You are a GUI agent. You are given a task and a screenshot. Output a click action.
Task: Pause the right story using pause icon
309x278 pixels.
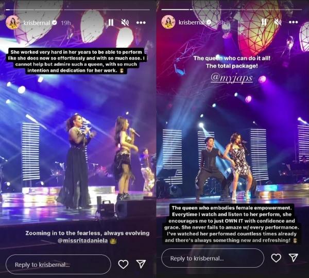coord(264,22)
